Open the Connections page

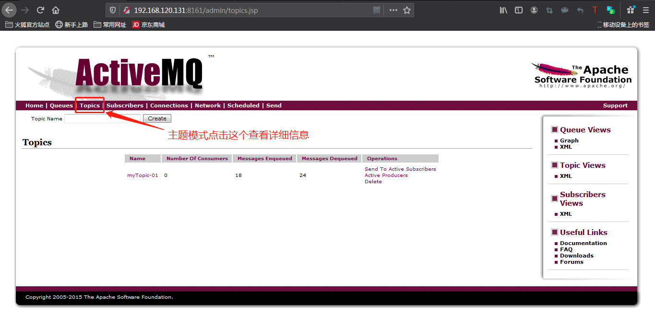click(169, 105)
